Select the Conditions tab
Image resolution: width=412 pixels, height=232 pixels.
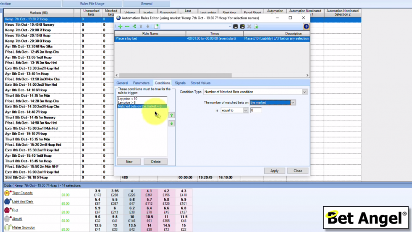(x=162, y=83)
